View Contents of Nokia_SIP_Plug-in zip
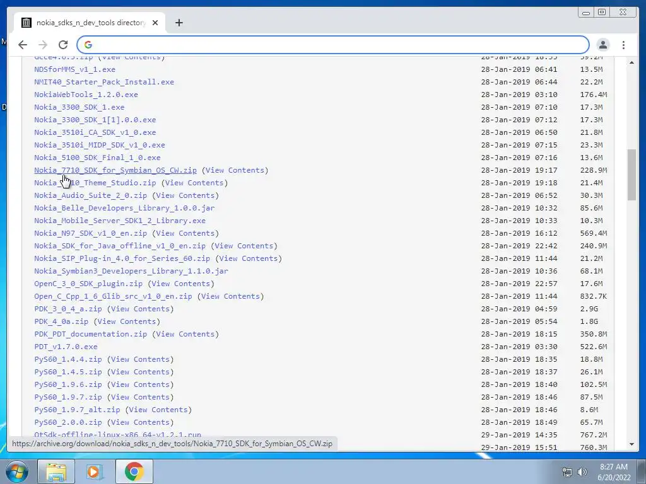This screenshot has height=484, width=646. pyautogui.click(x=249, y=258)
